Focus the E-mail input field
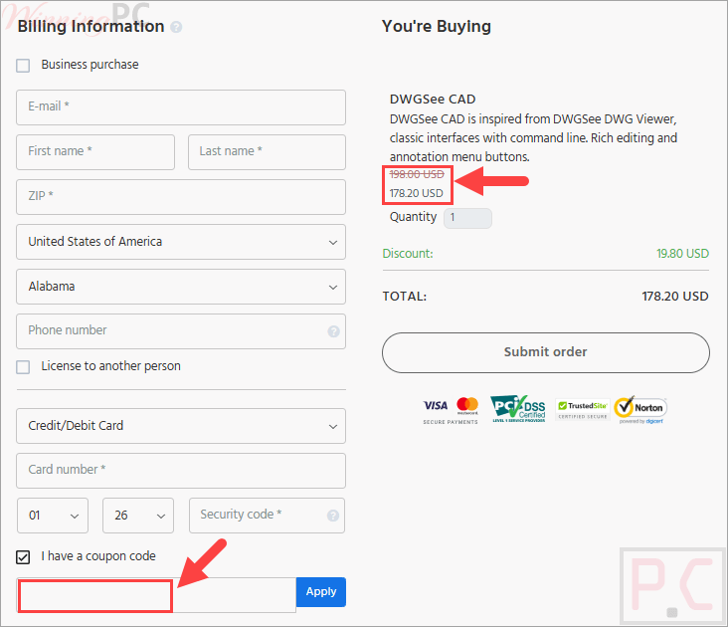This screenshot has width=728, height=627. click(181, 107)
